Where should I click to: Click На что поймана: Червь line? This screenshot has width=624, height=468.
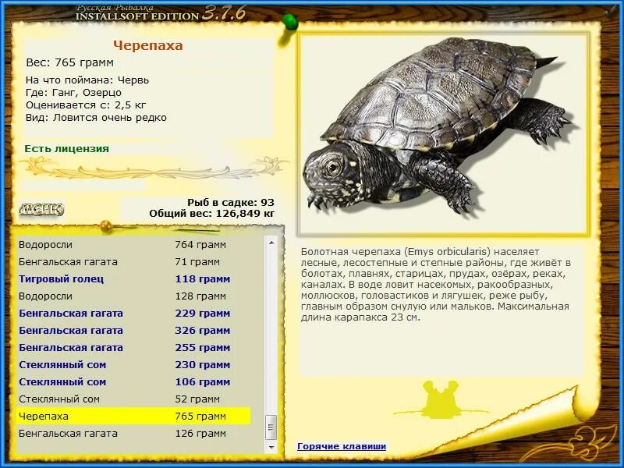click(87, 80)
